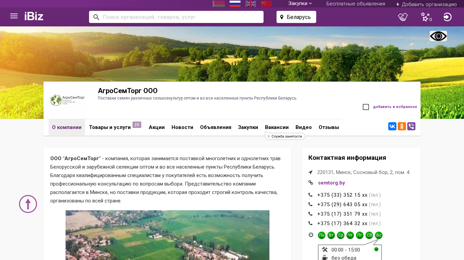
Task: Click the 'Служба занятости' tooltip badge
Action: coord(285,136)
